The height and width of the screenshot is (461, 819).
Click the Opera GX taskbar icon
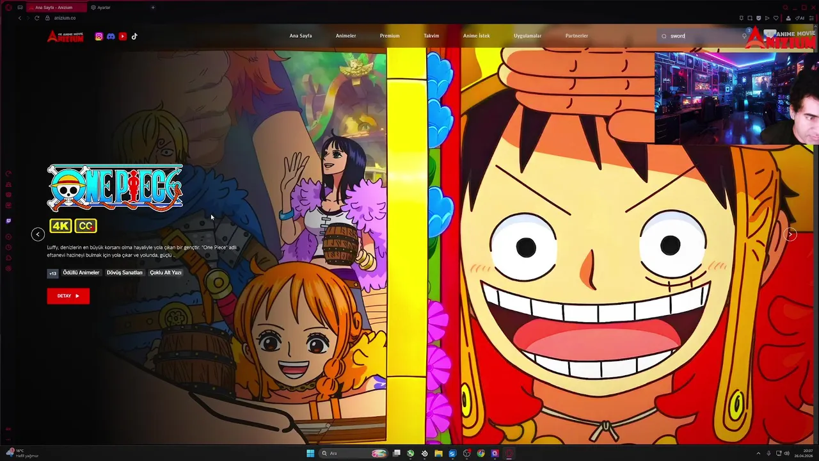(x=509, y=453)
